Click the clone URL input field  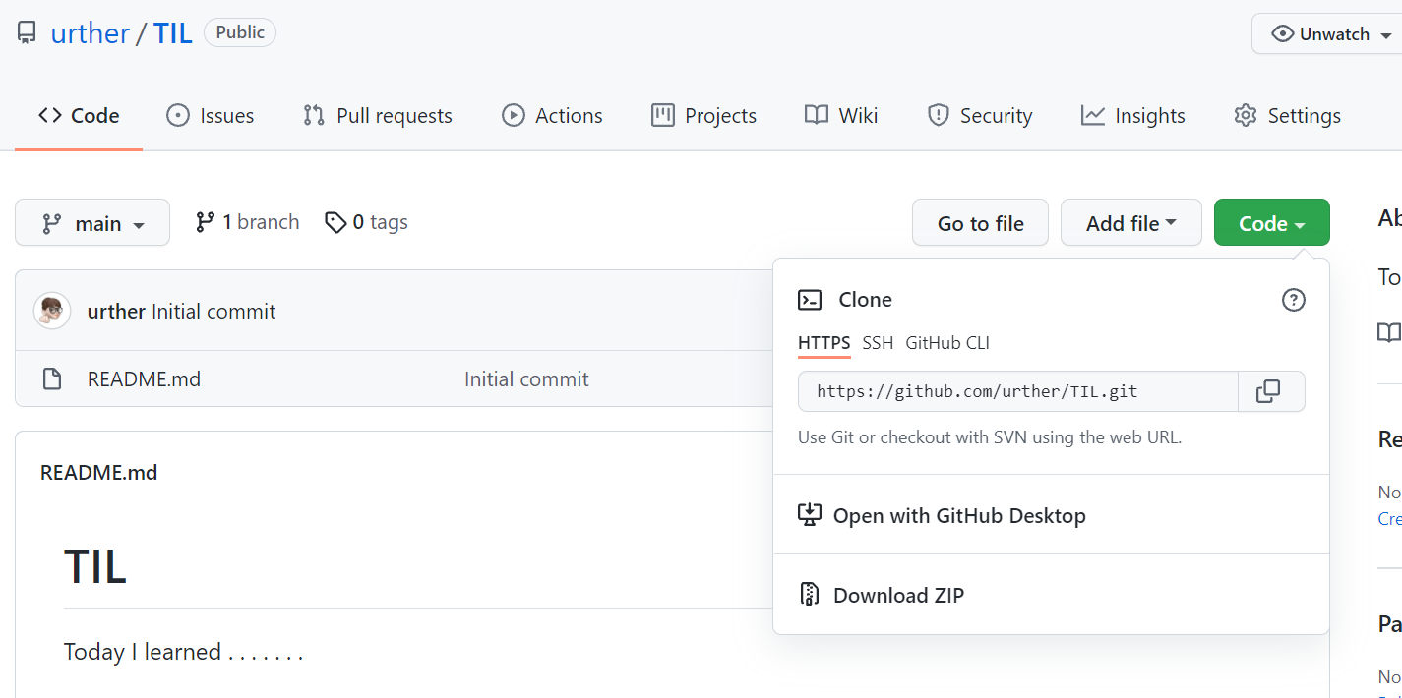click(x=1018, y=391)
